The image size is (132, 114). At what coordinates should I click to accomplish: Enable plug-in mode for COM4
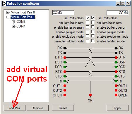(x=93, y=32)
